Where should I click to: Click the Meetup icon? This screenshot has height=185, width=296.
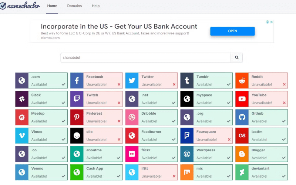pos(22,117)
